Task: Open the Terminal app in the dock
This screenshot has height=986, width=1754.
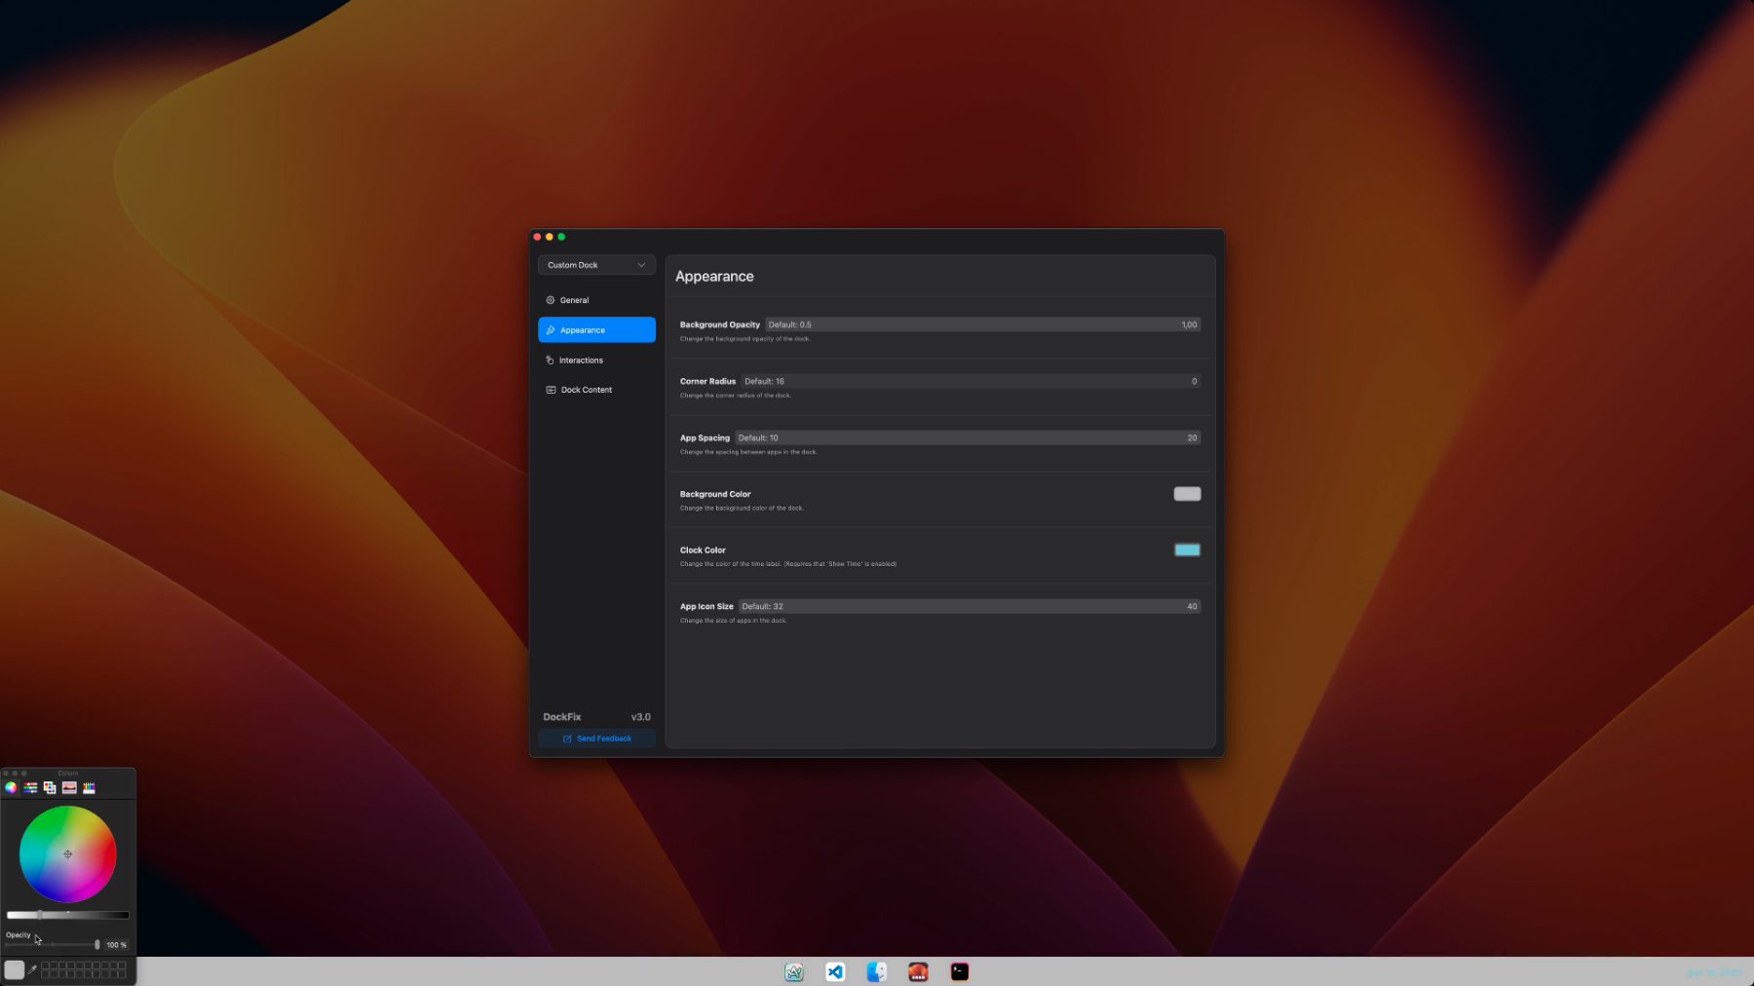Action: click(960, 971)
